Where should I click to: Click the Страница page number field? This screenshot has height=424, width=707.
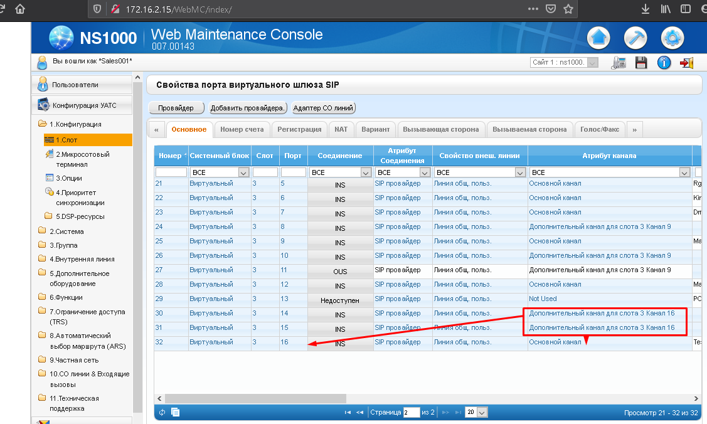pos(411,412)
